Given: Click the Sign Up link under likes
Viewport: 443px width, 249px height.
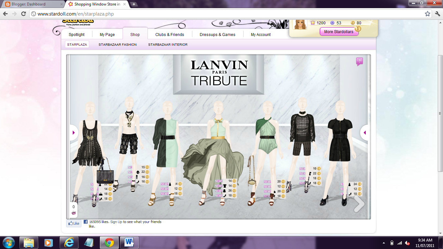Looking at the screenshot, I should click(116, 222).
